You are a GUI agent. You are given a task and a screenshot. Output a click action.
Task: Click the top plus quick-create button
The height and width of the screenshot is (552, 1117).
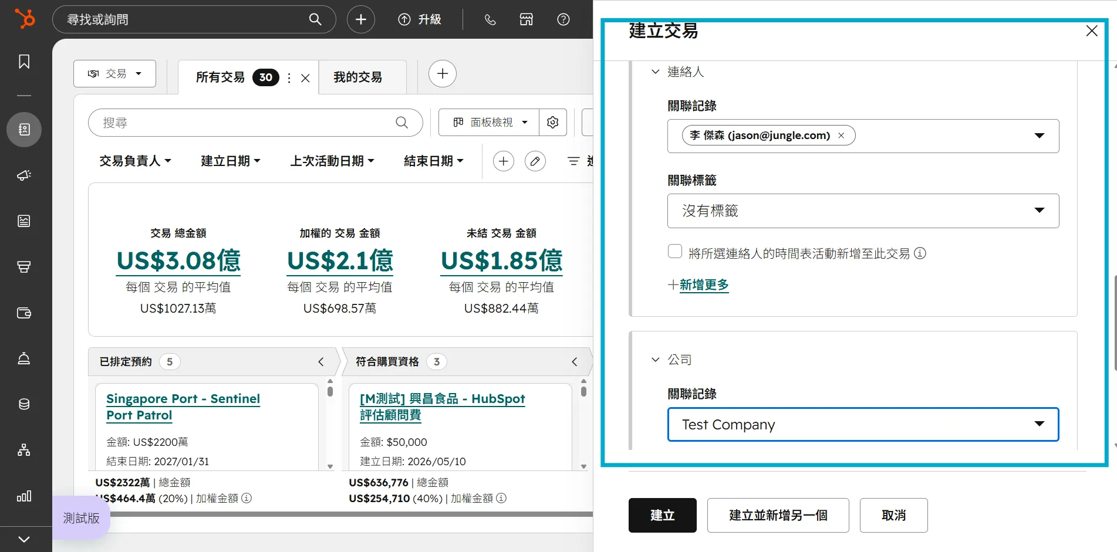pos(361,19)
